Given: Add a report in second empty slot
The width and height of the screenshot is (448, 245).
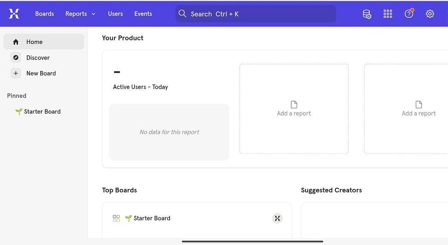Looking at the screenshot, I should (x=418, y=109).
